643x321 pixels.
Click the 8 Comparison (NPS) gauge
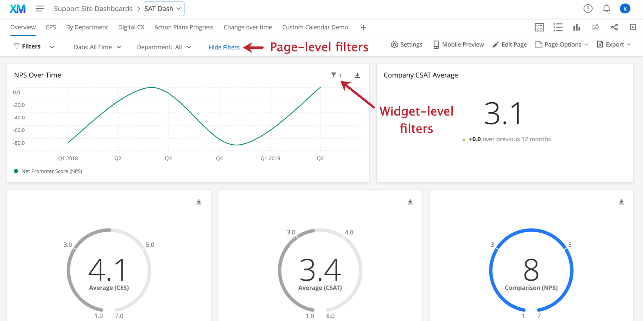531,270
